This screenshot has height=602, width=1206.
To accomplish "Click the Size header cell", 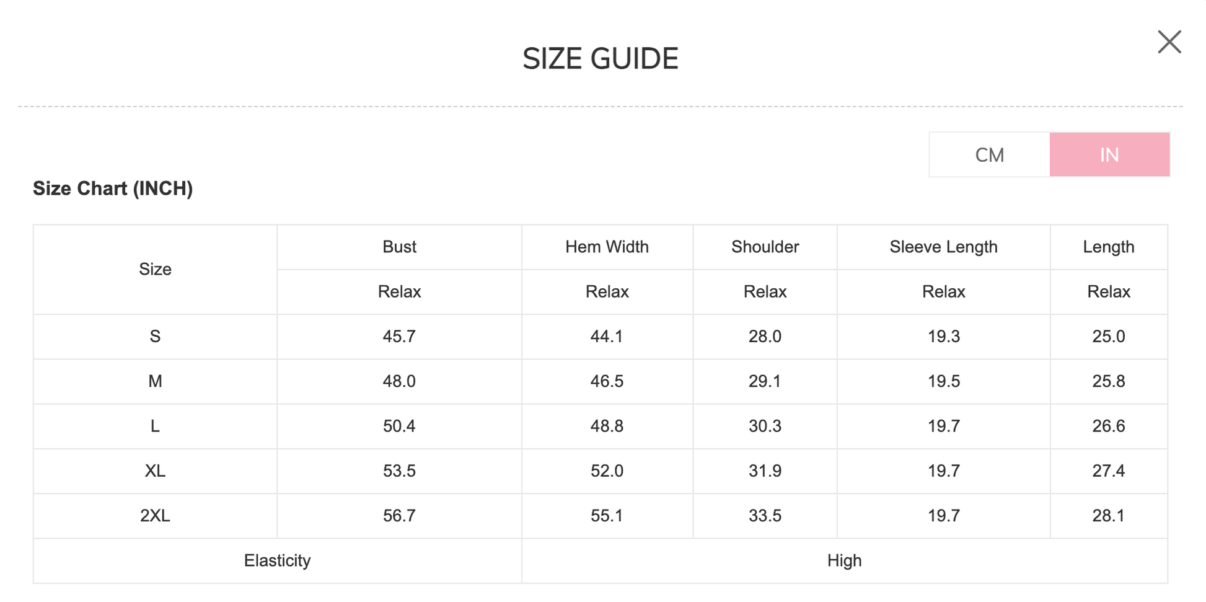I will (155, 269).
